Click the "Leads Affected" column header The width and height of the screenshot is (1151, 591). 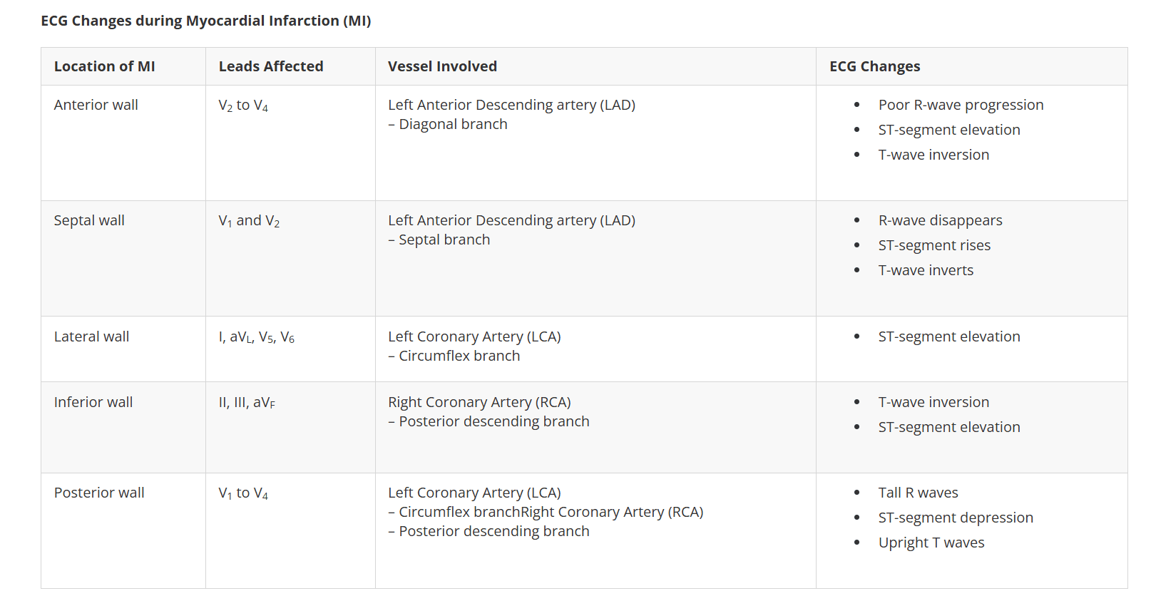(x=270, y=66)
